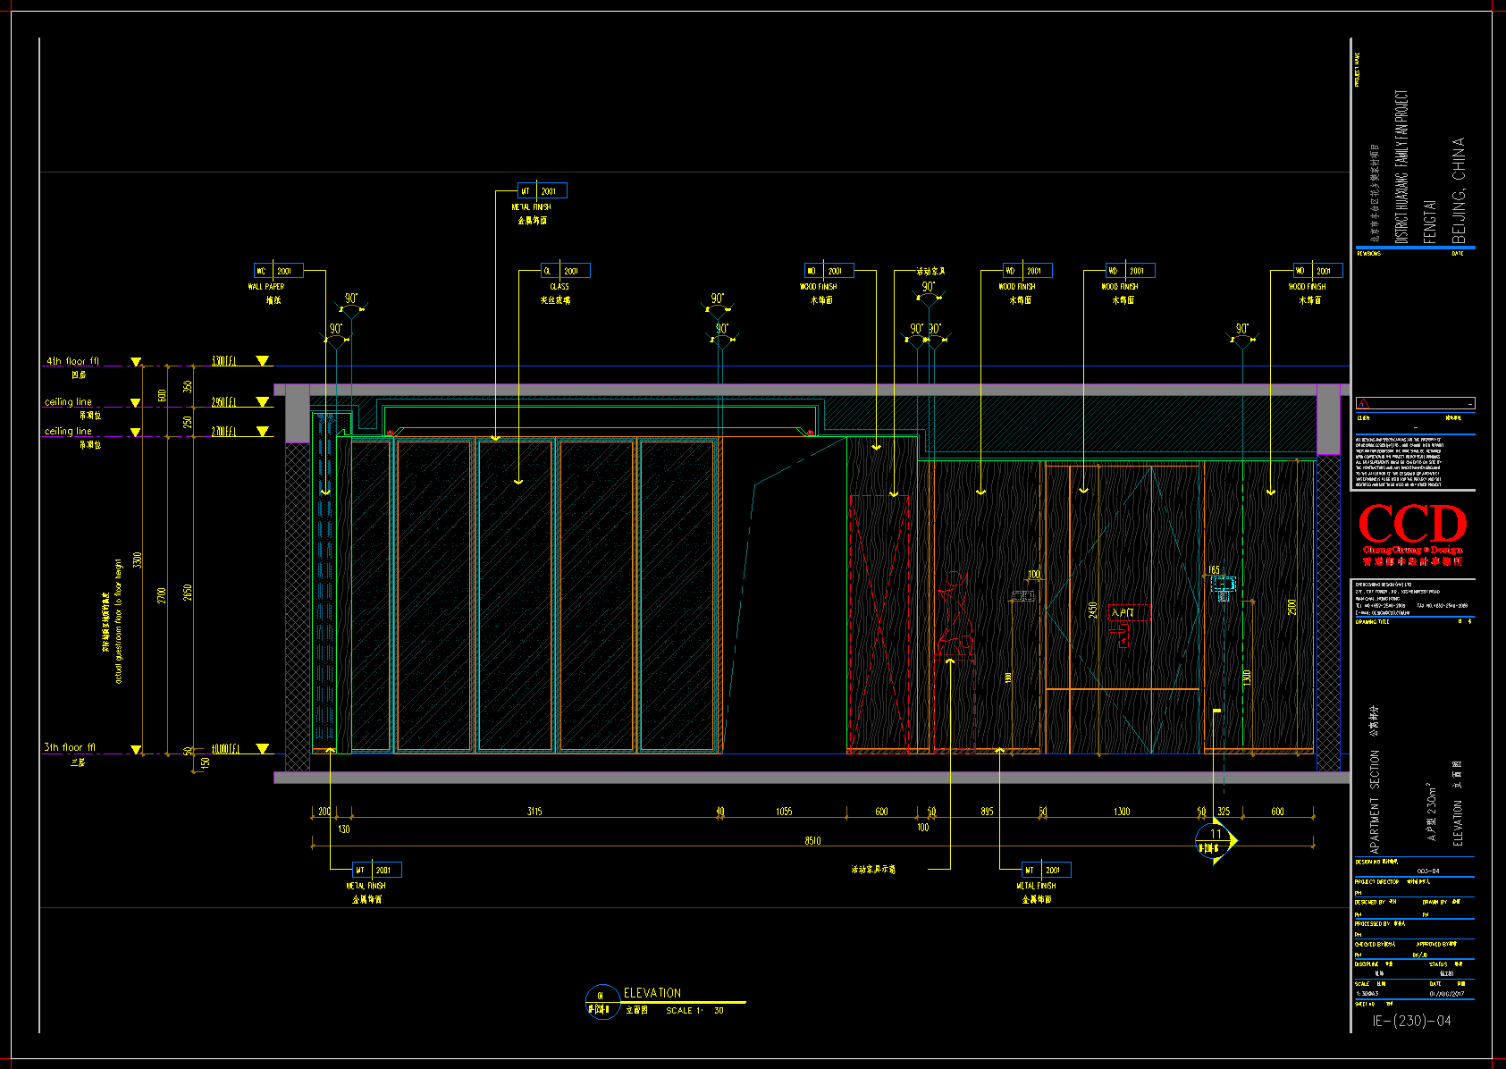Click the red revision triangle in title block

[x=1362, y=404]
